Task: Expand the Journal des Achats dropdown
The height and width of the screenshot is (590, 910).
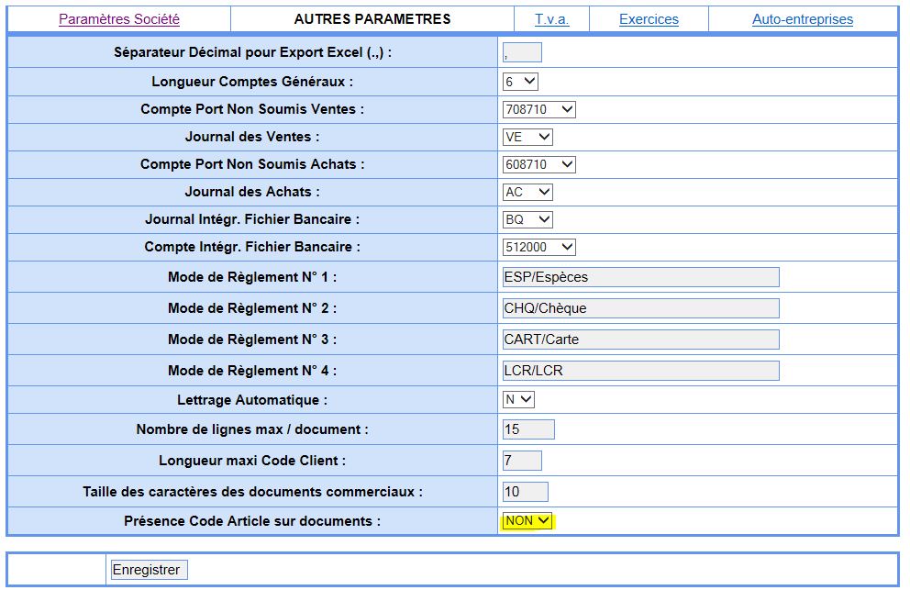Action: 527,192
